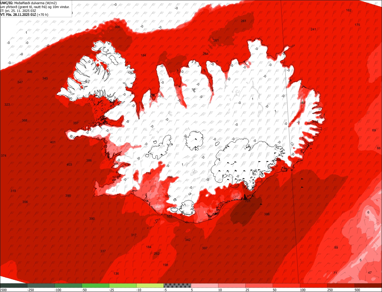
Task: Click the checkered transparent swatch between -5 and 5
Action: (177, 285)
